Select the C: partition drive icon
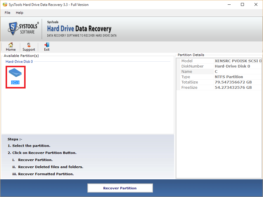263x197 pixels. coord(15,73)
